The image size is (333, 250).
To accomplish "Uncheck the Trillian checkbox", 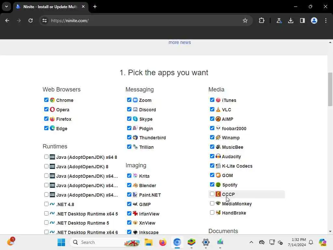I will coord(129,147).
